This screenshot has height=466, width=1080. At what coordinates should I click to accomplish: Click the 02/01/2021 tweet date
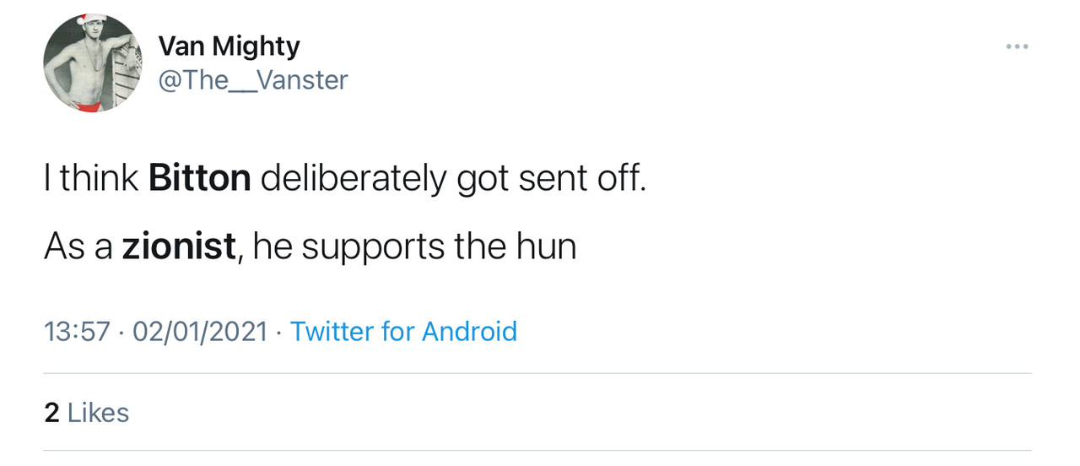[199, 331]
